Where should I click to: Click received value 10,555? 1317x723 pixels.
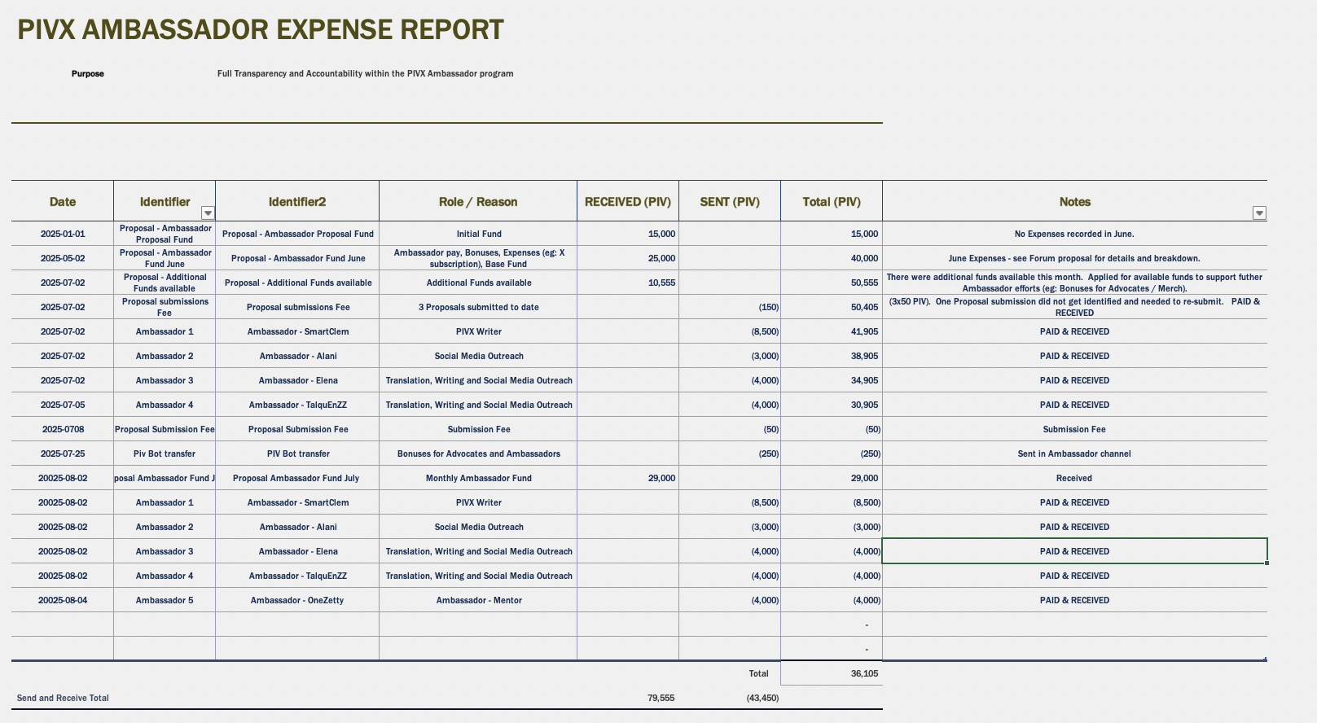(x=628, y=283)
